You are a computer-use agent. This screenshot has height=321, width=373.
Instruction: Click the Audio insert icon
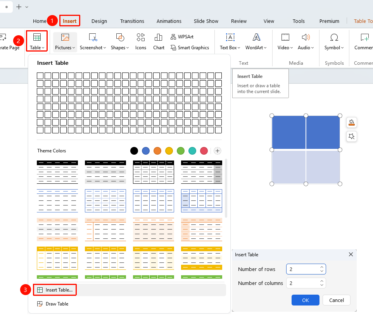(x=306, y=38)
